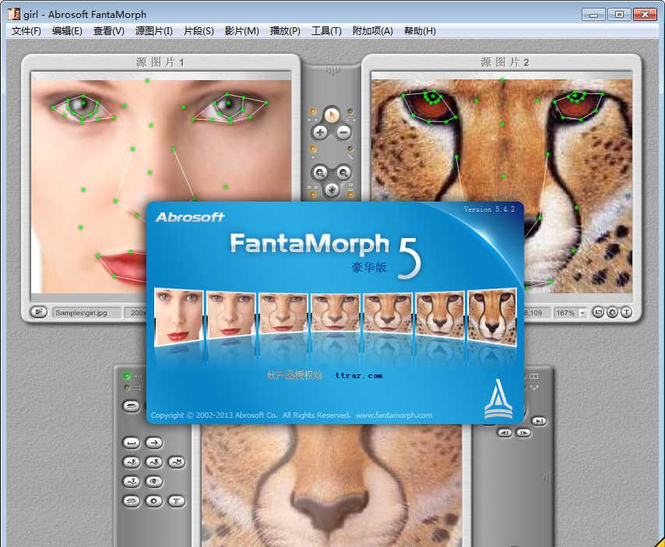Minimize the FantaMorph window
The image size is (665, 547).
593,15
